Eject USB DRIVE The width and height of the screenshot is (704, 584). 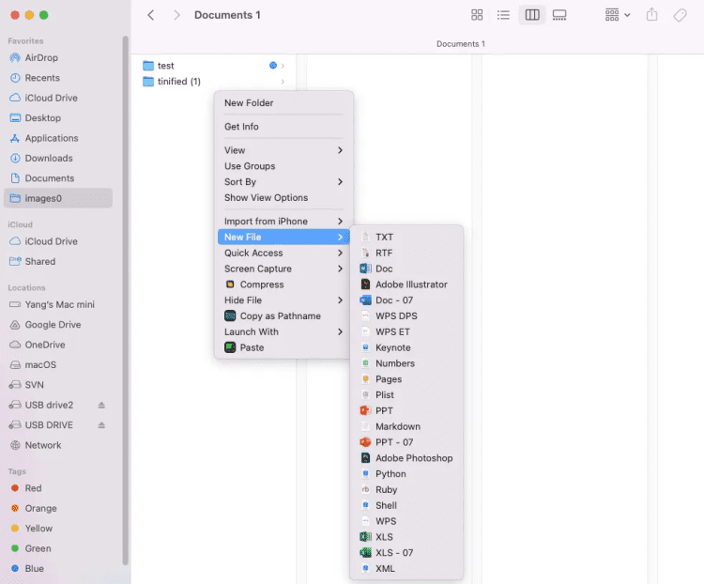101,425
